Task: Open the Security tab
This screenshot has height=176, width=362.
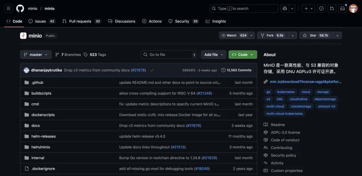Action: [x=183, y=21]
